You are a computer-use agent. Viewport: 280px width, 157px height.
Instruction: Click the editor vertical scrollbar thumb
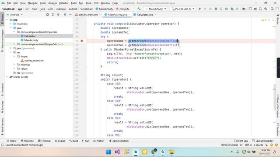(274, 97)
